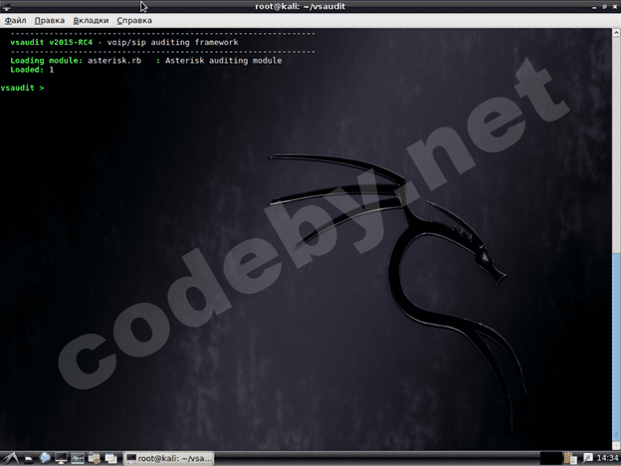This screenshot has width=621, height=466.
Task: Click the terminal vertical scrollbar thumb
Action: point(616,347)
